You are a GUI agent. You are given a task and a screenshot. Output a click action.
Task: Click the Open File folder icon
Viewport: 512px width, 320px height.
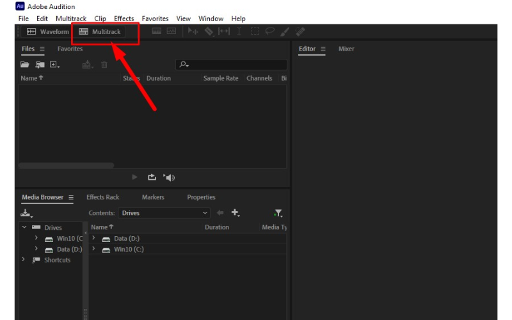pos(25,65)
